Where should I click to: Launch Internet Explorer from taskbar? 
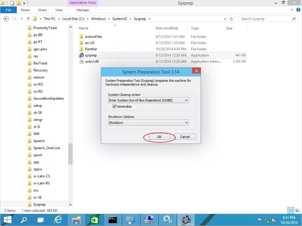(58, 220)
